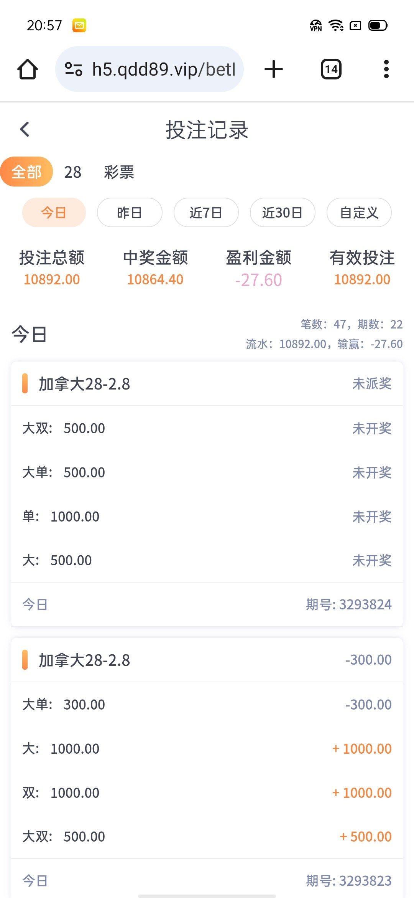
Task: Open a new browser tab
Action: click(274, 69)
